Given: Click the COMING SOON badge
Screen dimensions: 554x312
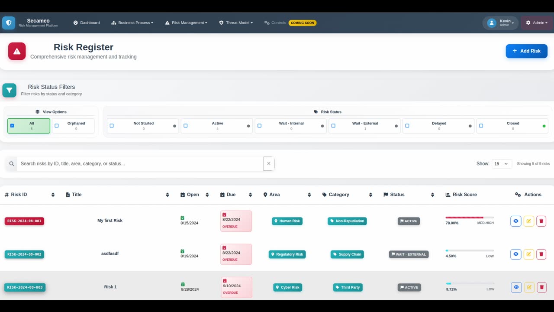Looking at the screenshot, I should tap(303, 23).
